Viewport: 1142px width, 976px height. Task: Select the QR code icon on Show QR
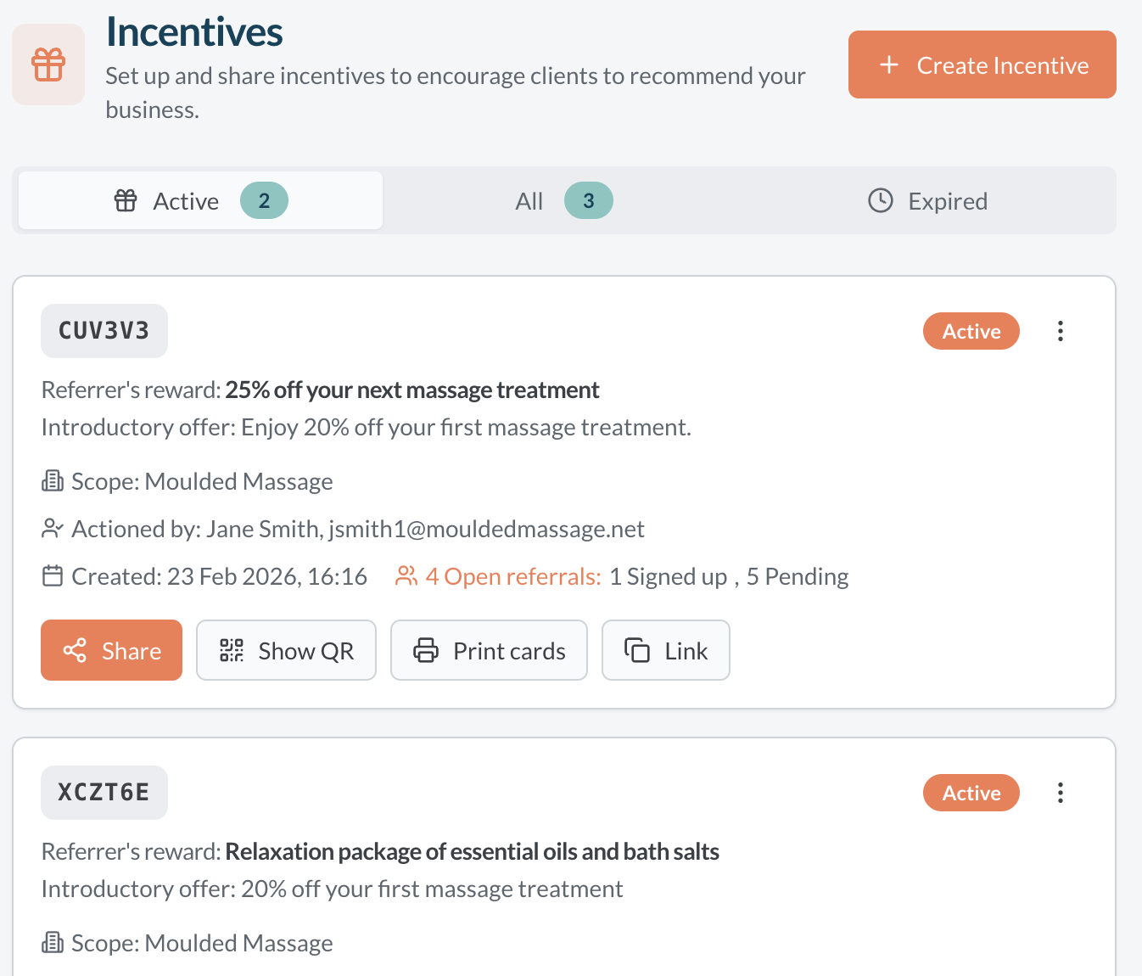232,650
